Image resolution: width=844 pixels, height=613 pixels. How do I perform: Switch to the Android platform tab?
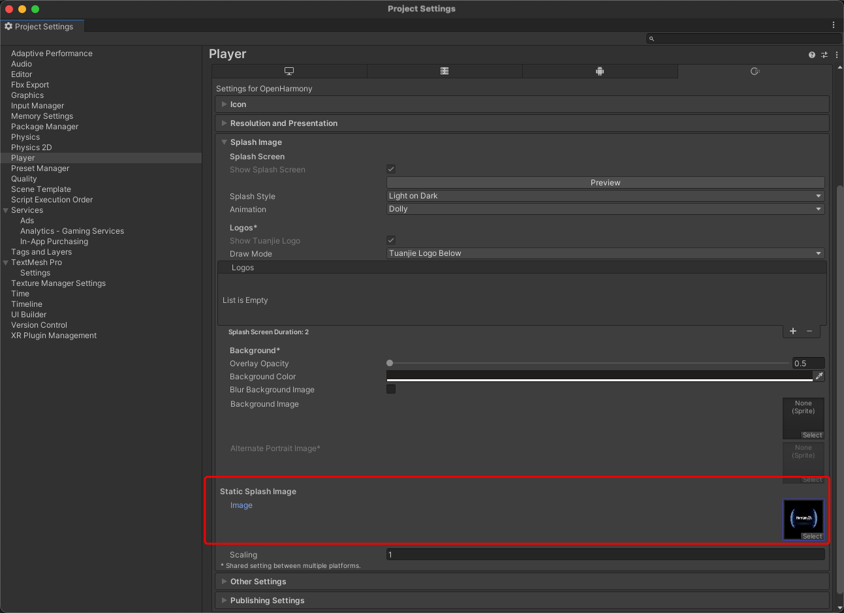point(600,71)
